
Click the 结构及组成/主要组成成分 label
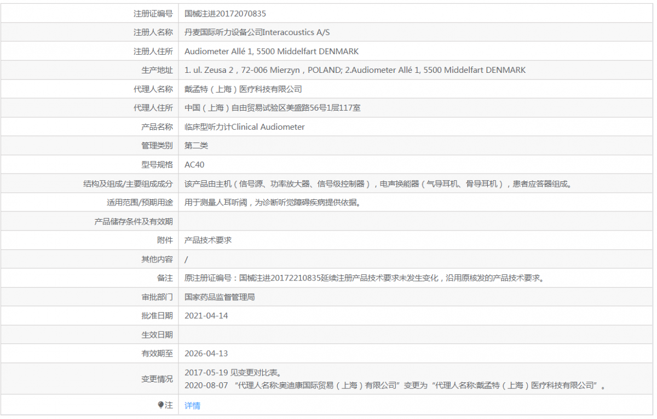point(128,184)
